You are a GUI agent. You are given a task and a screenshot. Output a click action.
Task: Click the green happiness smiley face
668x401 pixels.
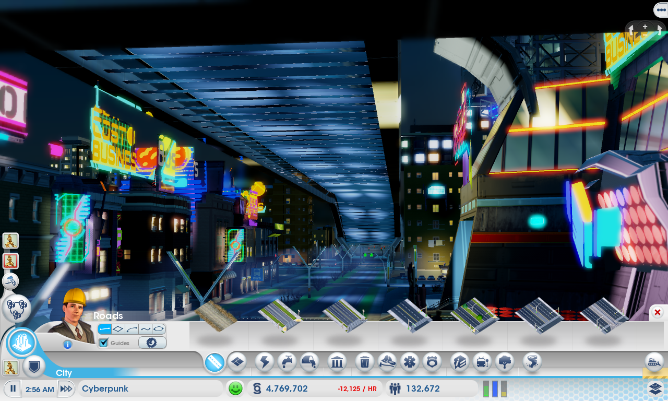(x=236, y=388)
